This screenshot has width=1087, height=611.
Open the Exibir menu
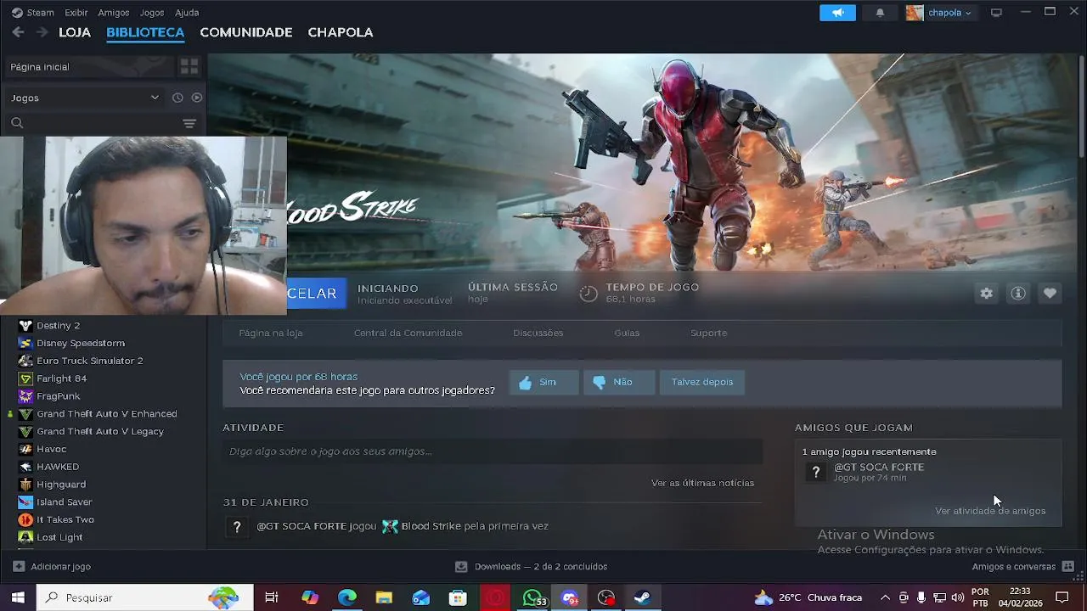point(76,13)
